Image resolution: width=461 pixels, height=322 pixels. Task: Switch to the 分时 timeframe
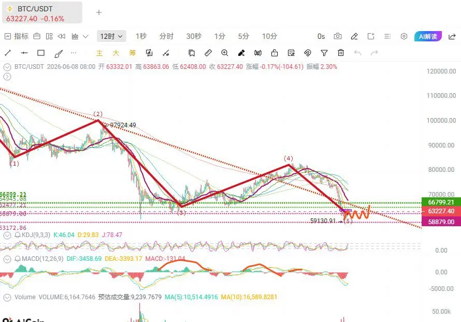(166, 36)
